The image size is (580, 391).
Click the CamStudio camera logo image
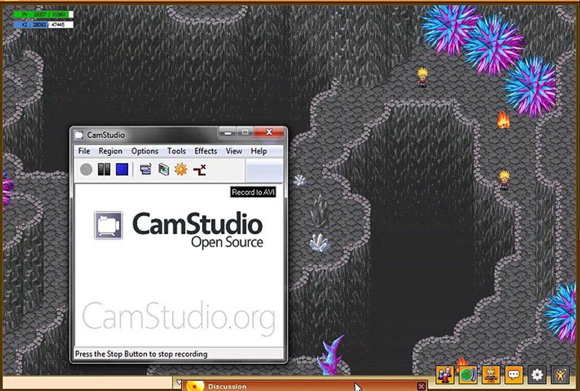click(109, 225)
